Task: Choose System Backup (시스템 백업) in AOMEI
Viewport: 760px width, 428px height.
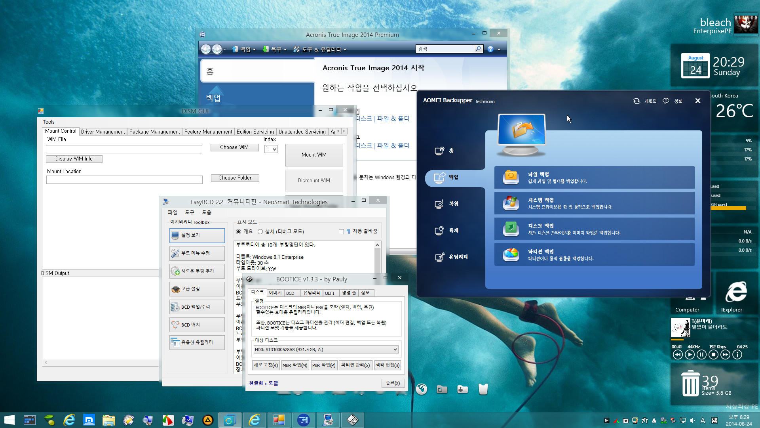Action: [x=594, y=203]
